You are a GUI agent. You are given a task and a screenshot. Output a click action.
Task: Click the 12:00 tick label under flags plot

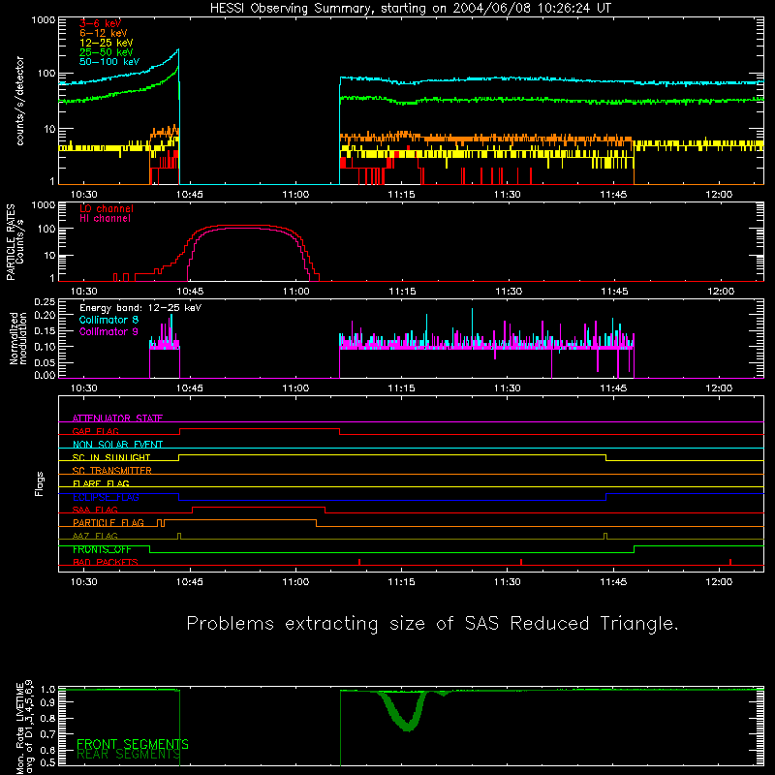coord(719,582)
